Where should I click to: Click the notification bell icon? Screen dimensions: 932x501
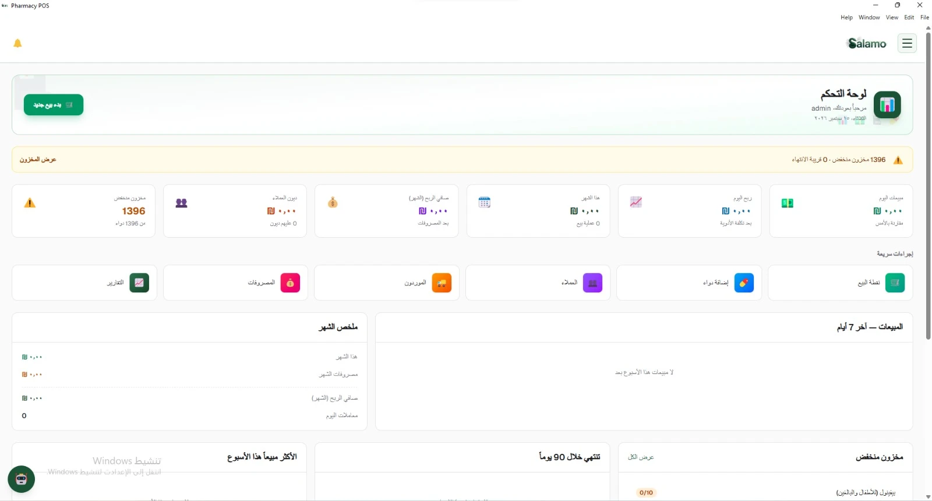[17, 43]
